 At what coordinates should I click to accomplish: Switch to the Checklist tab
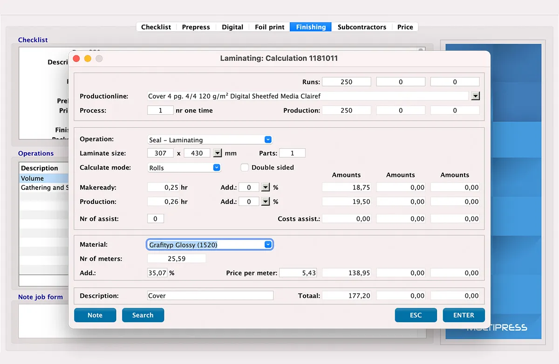pos(156,27)
